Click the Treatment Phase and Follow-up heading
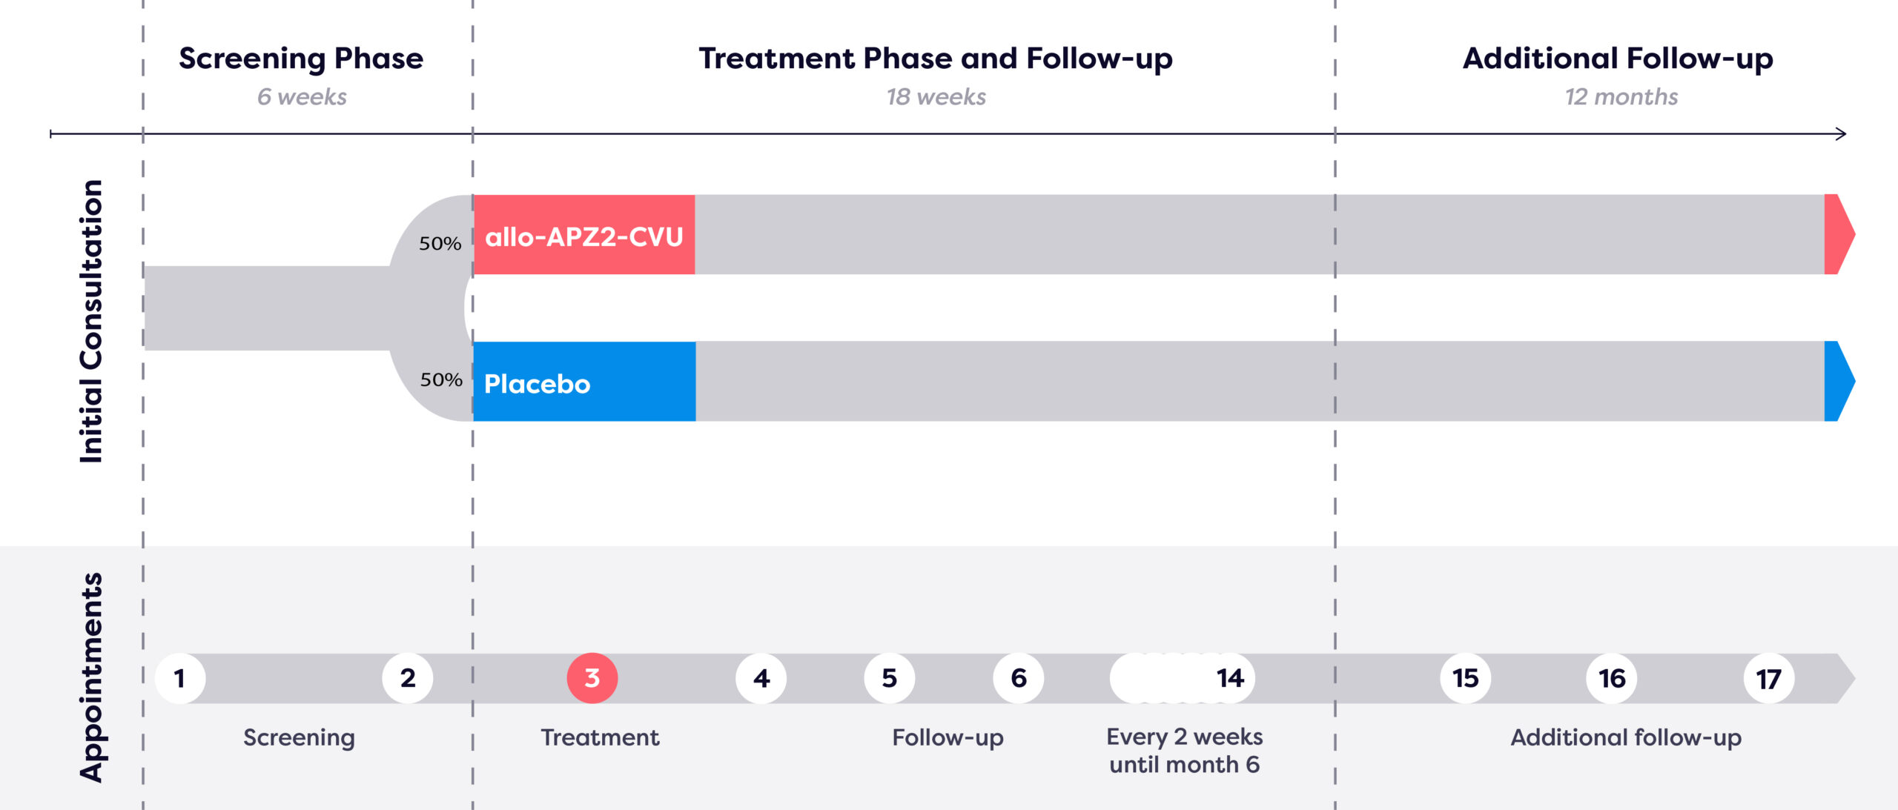 (936, 59)
